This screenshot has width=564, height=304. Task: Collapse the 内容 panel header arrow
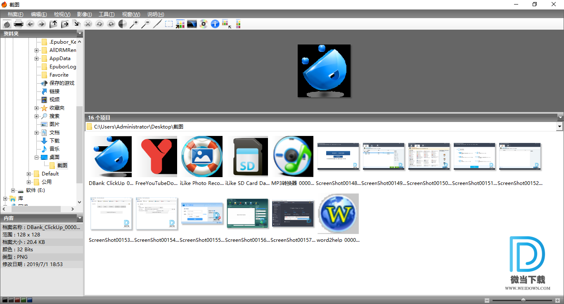coord(80,218)
